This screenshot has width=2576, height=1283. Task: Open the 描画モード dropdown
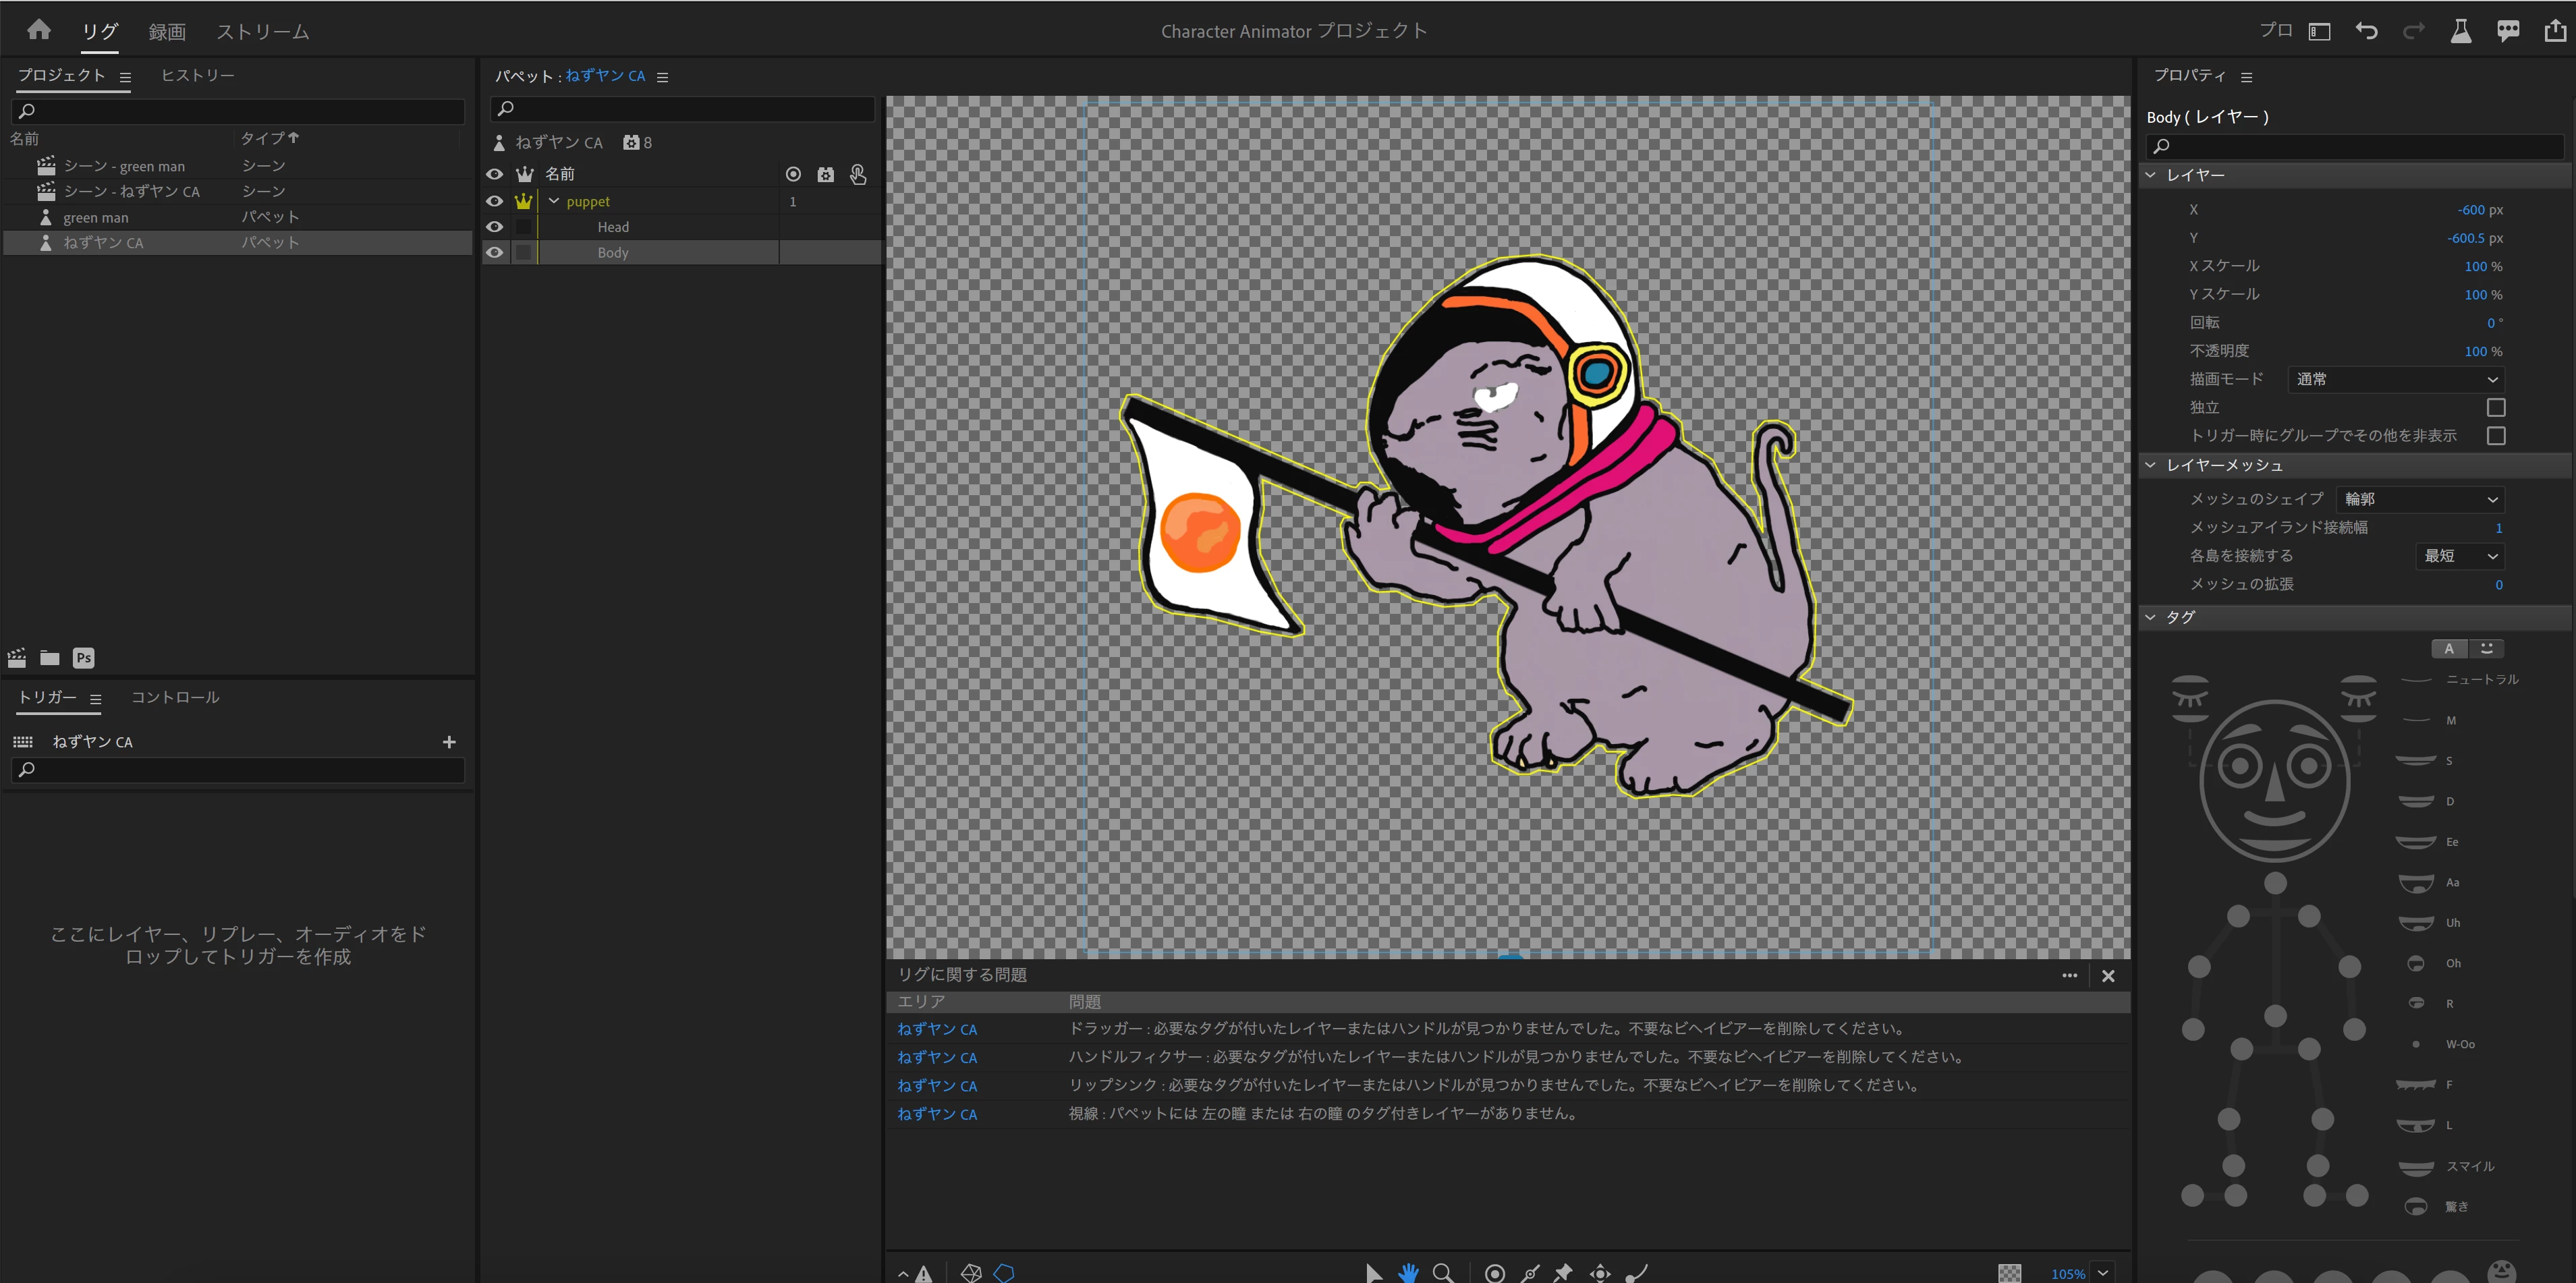[x=2396, y=379]
